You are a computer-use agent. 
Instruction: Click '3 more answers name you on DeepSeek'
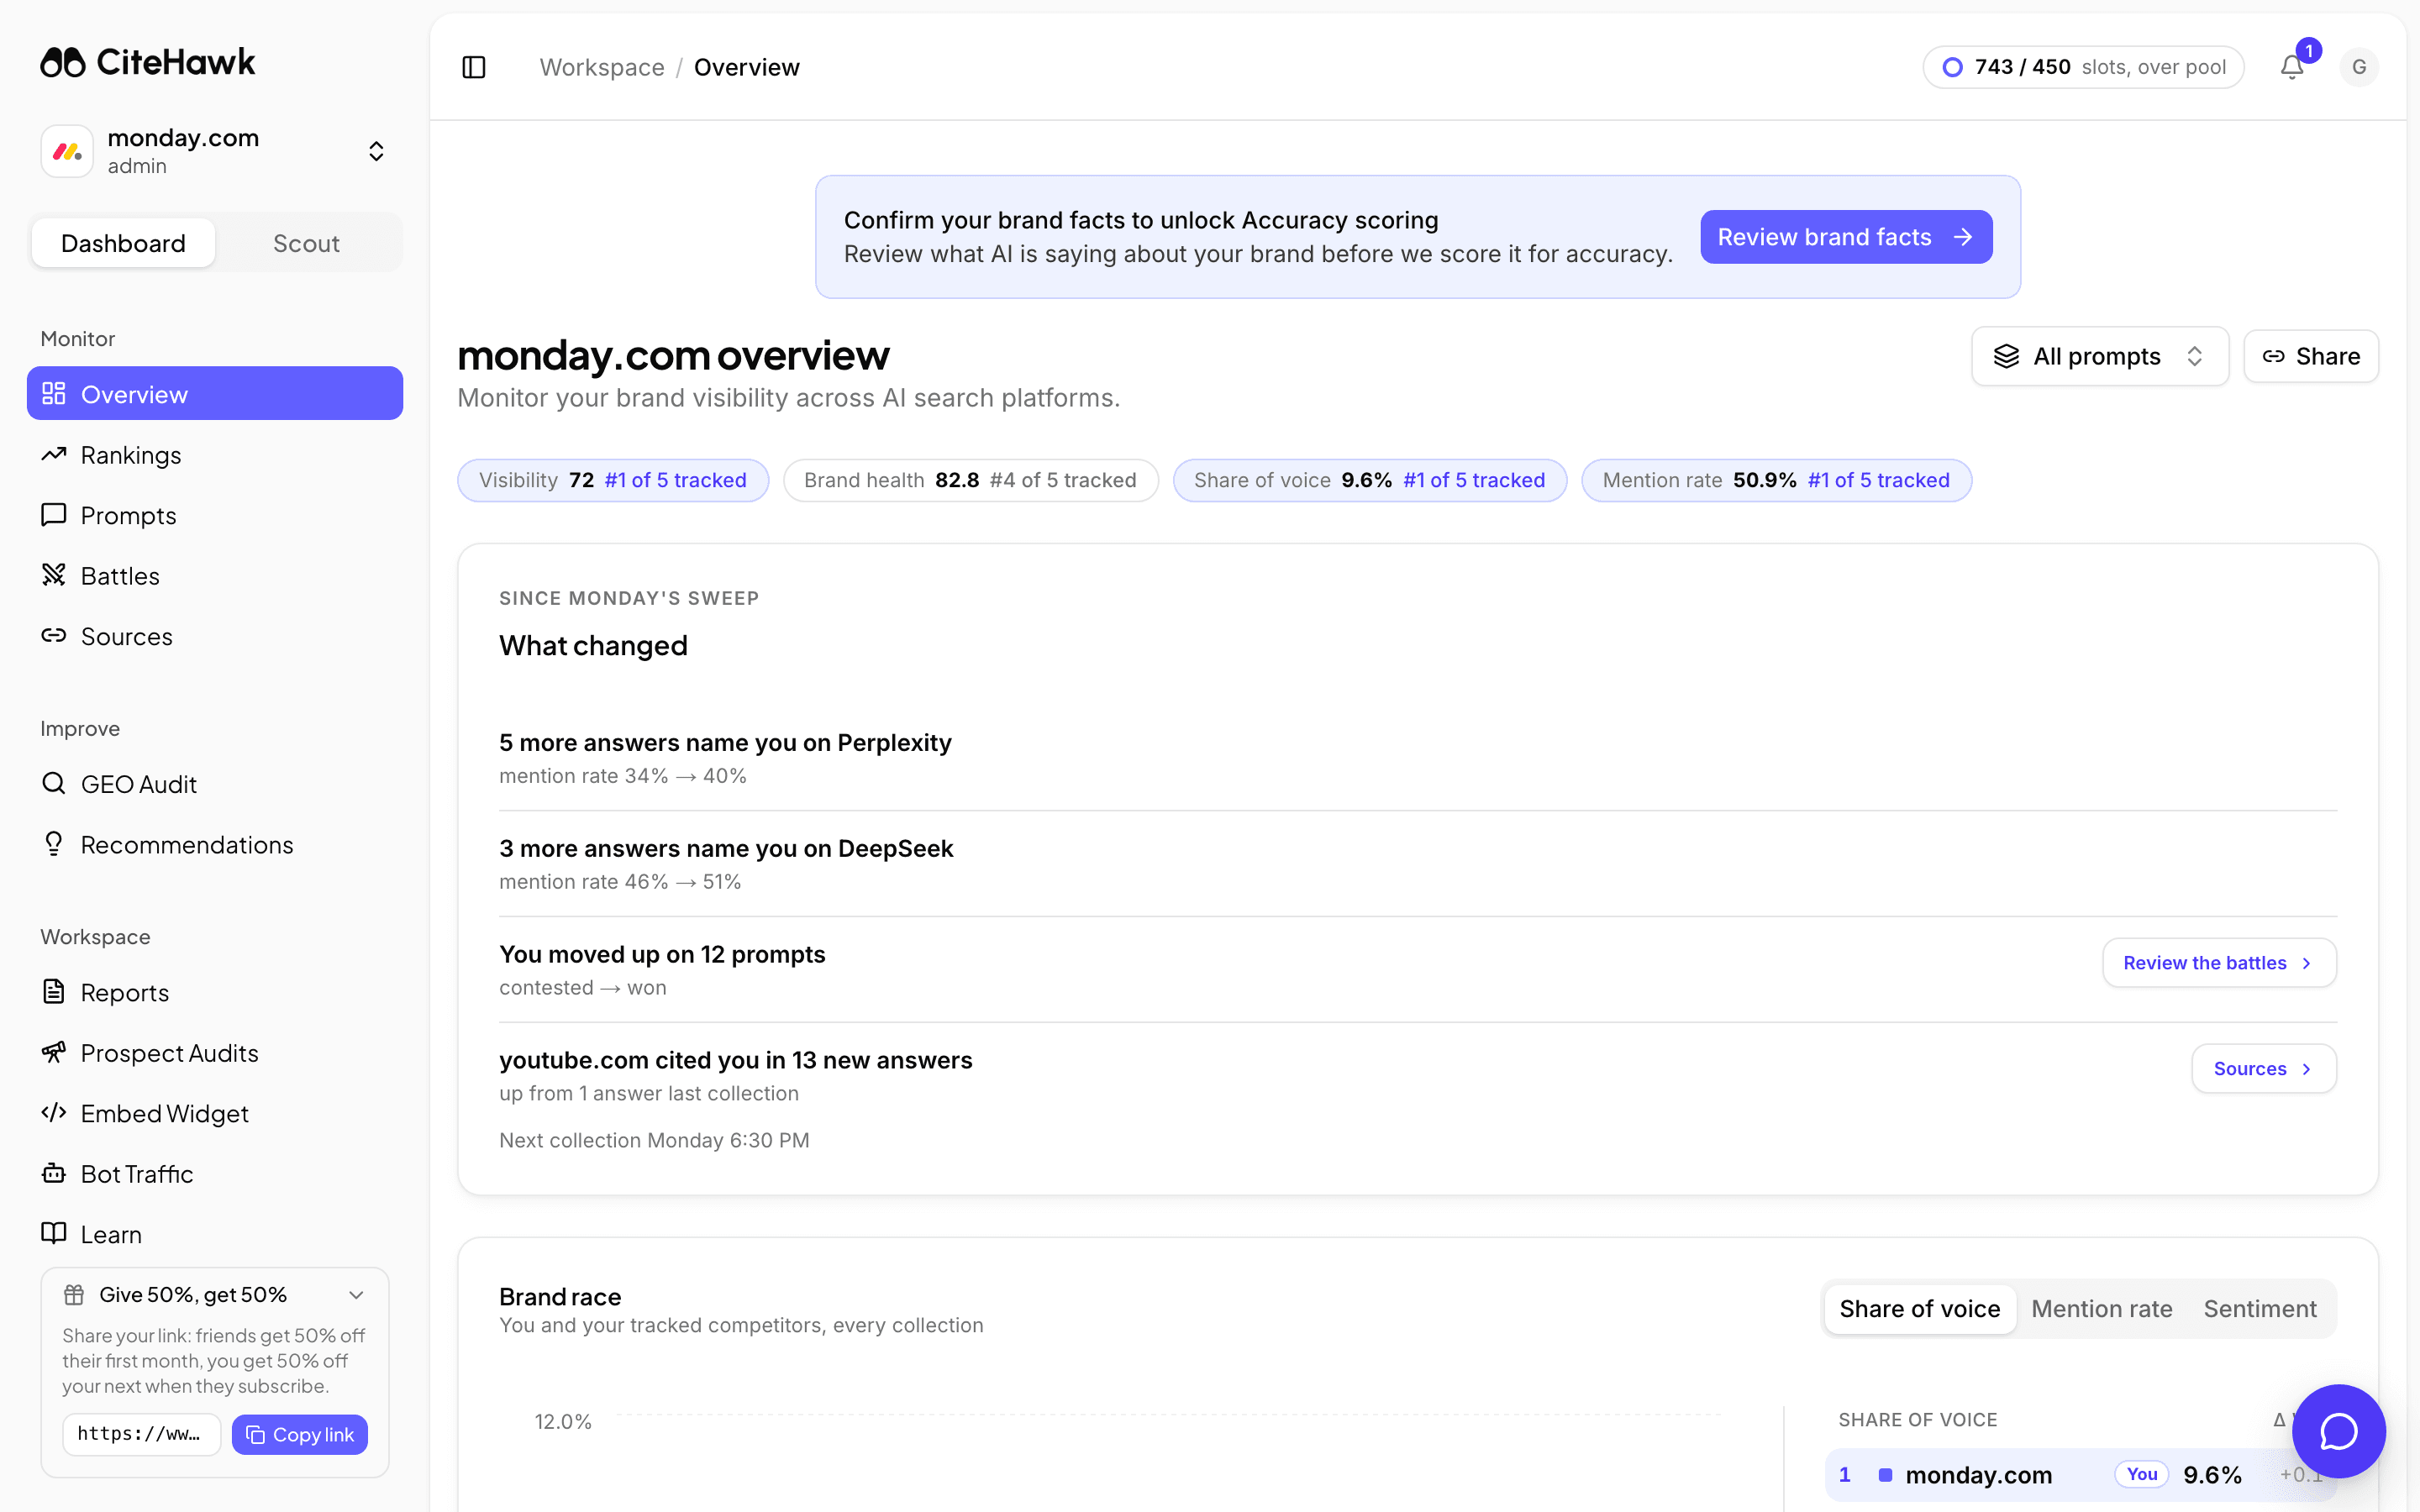tap(726, 849)
